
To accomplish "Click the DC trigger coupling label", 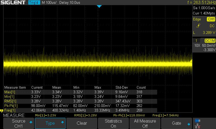I will [x=212, y=26].
